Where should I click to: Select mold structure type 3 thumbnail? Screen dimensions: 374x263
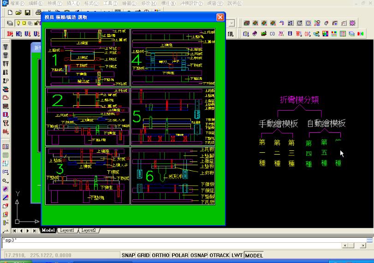click(x=88, y=176)
